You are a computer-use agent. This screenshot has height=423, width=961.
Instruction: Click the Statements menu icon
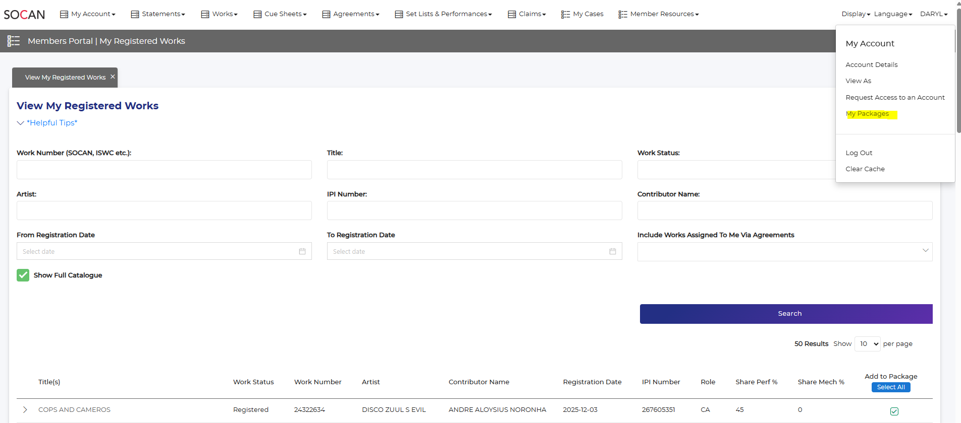[135, 15]
